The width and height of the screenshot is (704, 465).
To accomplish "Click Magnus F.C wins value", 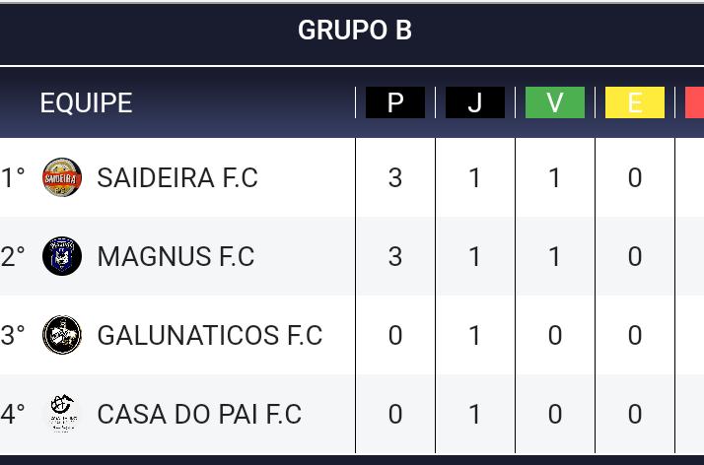I will 555,256.
